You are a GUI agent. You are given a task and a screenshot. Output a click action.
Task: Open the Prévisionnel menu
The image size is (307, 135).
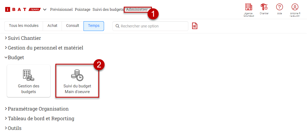coord(61,9)
